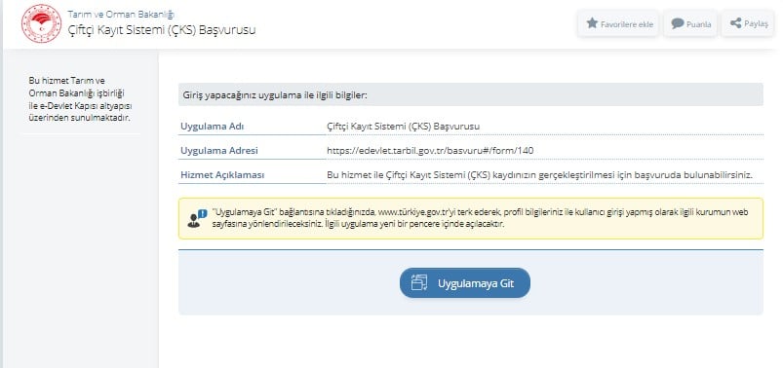
Task: Click the page title Çiftçi Kayıt Sistemi (ÇKS) Başvurusu
Action: tap(162, 30)
